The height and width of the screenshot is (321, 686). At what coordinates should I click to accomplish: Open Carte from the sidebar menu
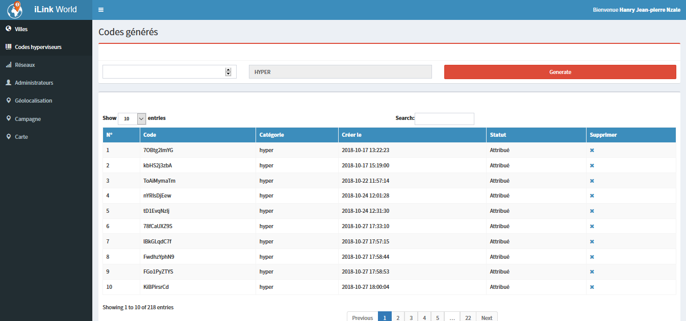click(x=21, y=137)
